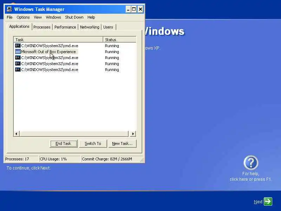Click the Task Manager title bar computer icon

pyautogui.click(x=9, y=9)
